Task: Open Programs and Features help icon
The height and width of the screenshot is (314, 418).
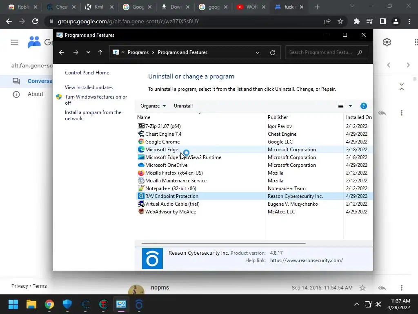Action: [363, 106]
